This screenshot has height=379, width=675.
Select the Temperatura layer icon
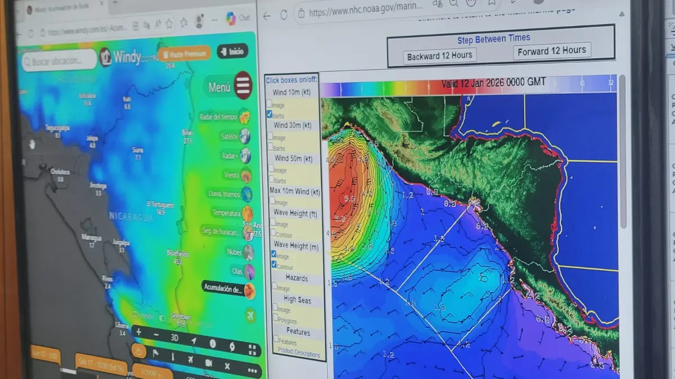click(247, 213)
